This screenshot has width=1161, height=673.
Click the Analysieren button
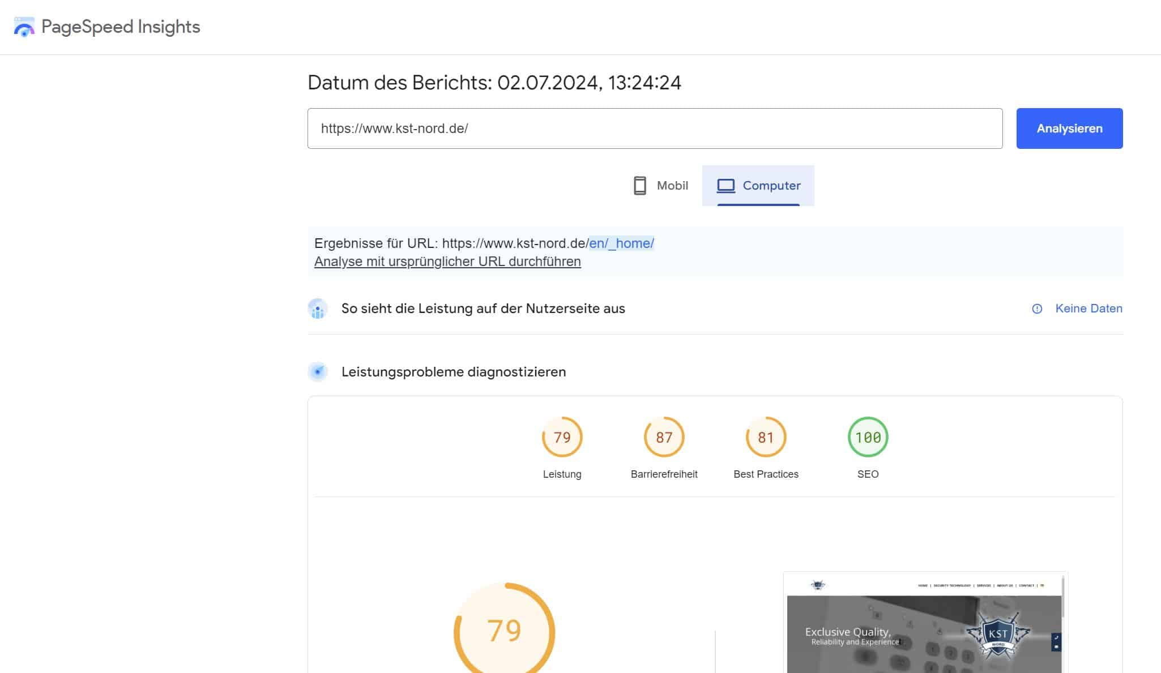[1069, 128]
